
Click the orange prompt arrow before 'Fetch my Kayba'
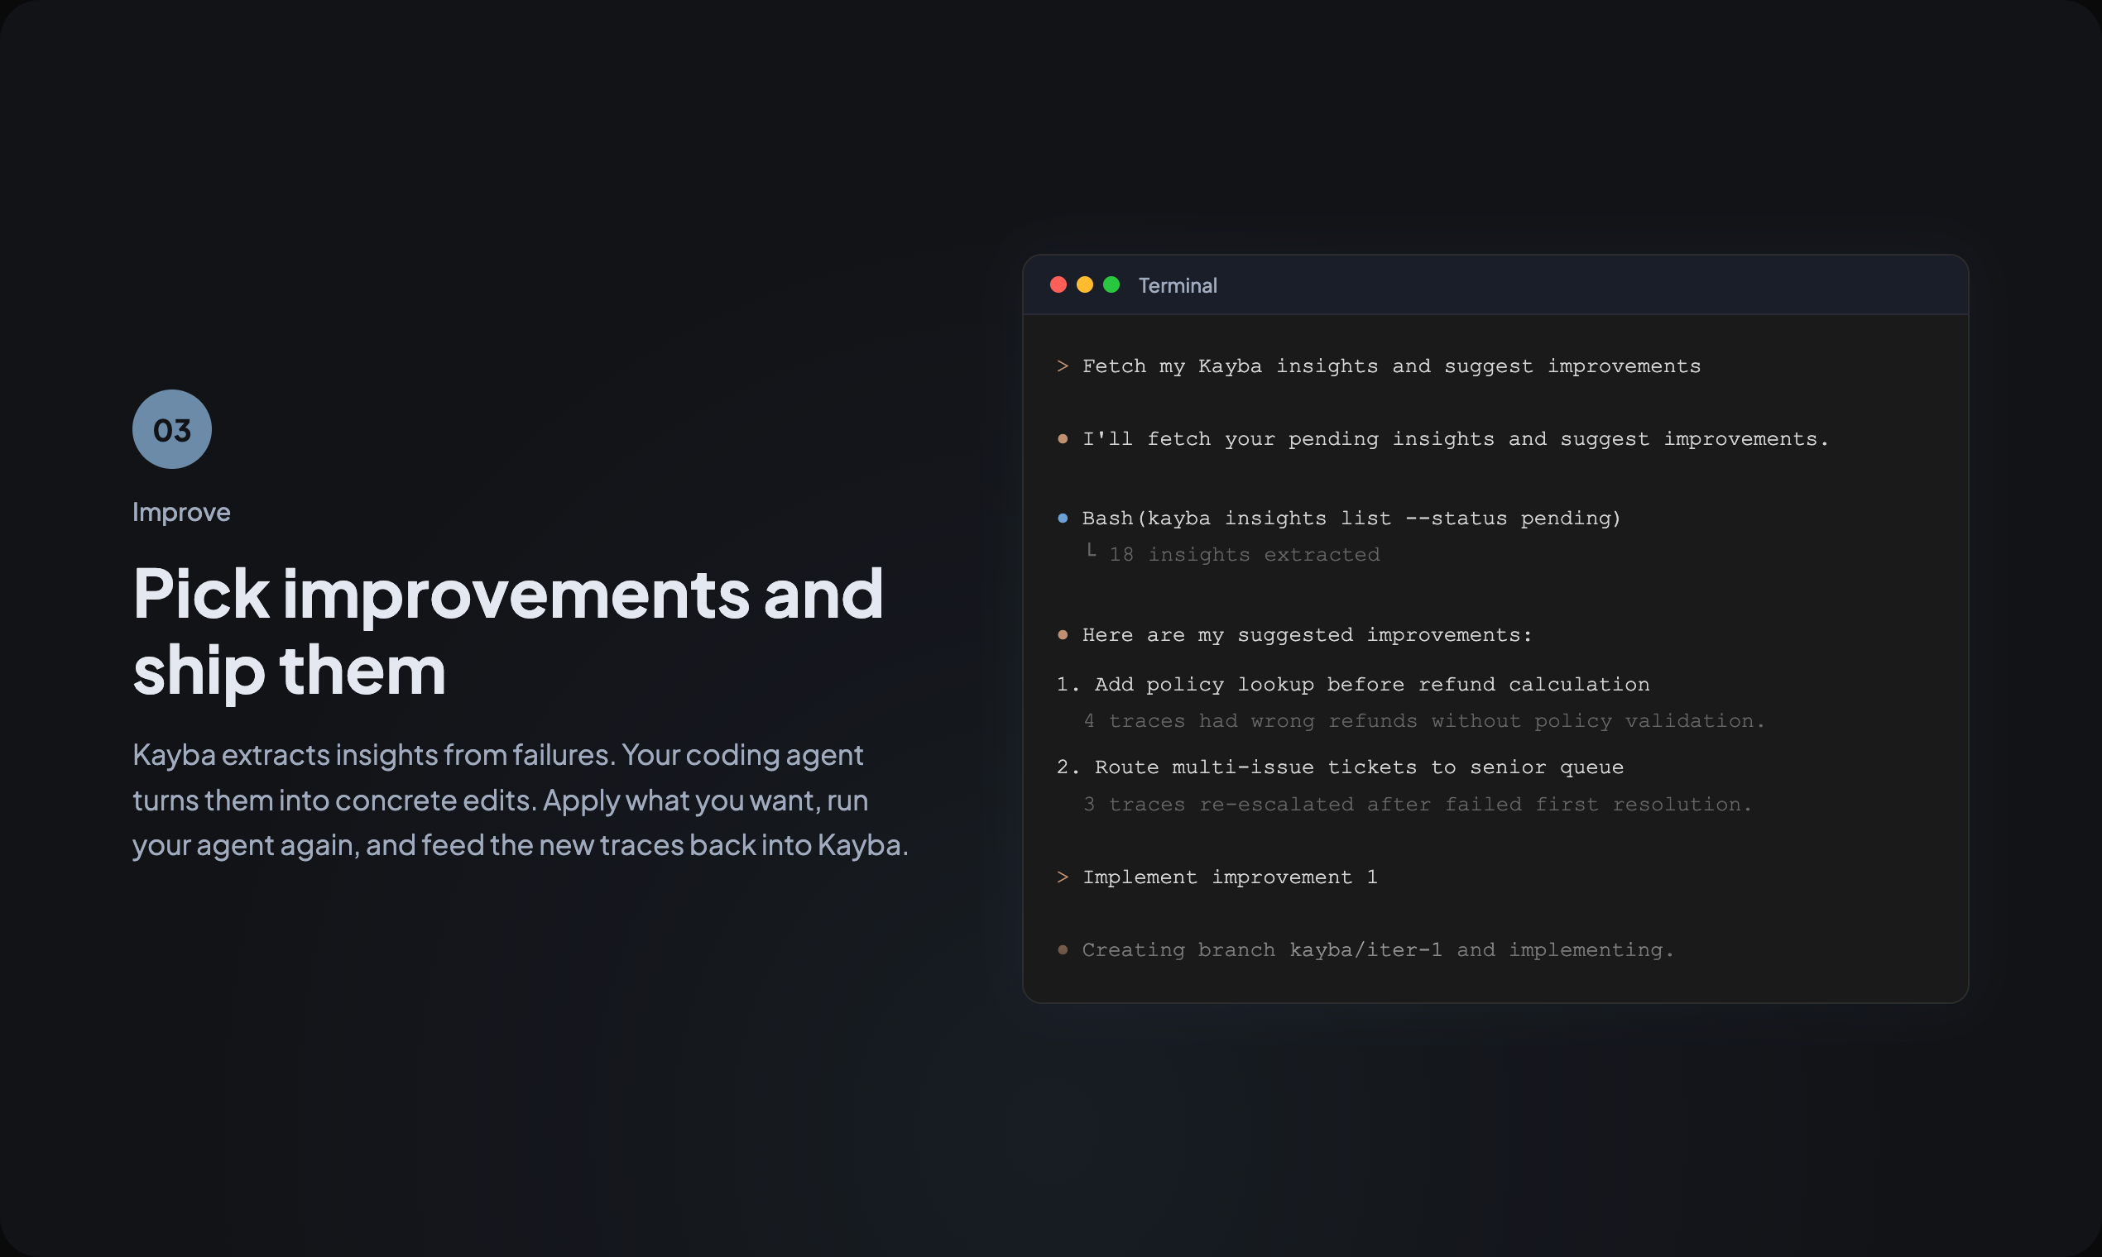pyautogui.click(x=1062, y=366)
